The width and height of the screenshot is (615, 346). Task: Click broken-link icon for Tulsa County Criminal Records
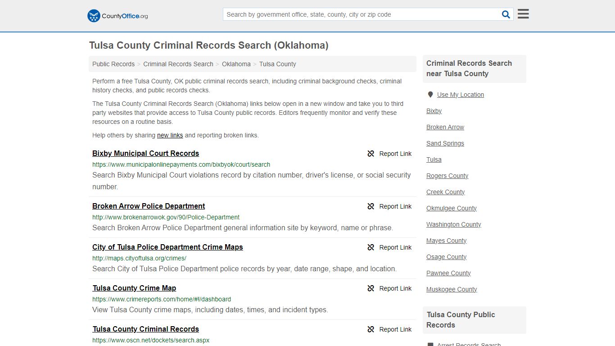pyautogui.click(x=371, y=329)
